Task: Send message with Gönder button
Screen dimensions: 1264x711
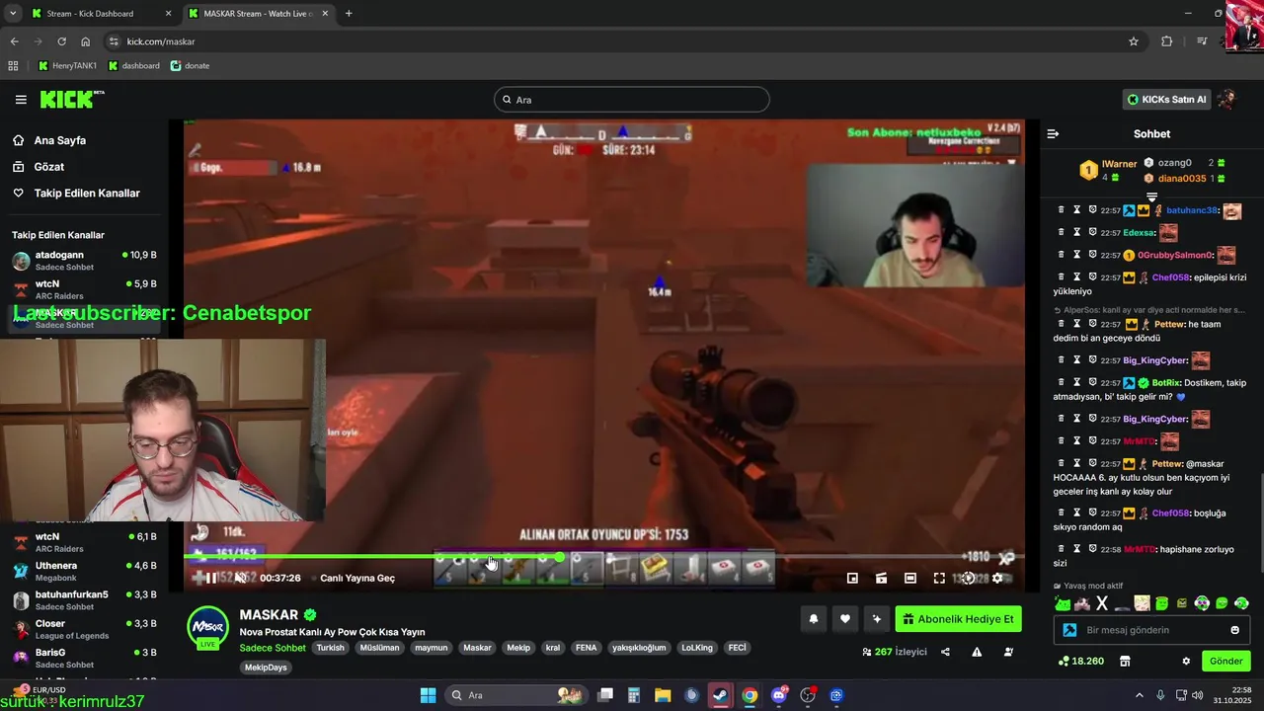Action: pos(1225,661)
